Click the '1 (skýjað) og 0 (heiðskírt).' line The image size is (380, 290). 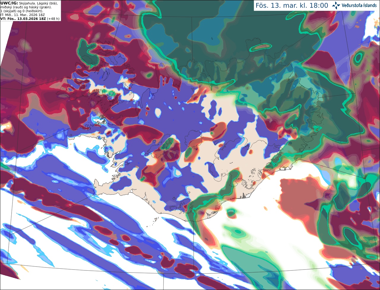(22, 11)
